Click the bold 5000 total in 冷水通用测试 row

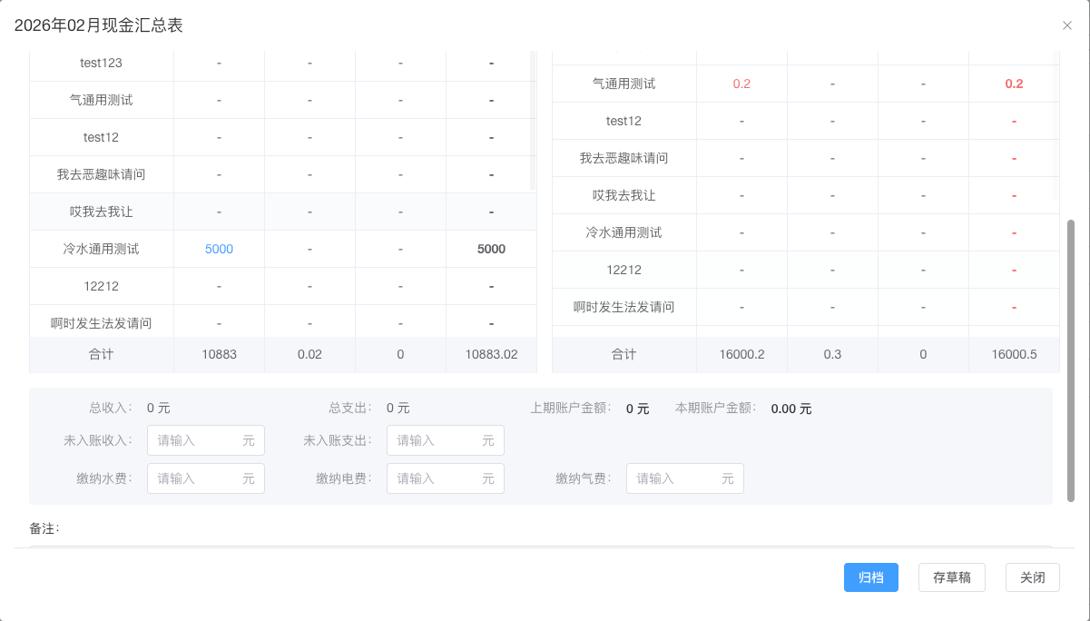pos(491,249)
